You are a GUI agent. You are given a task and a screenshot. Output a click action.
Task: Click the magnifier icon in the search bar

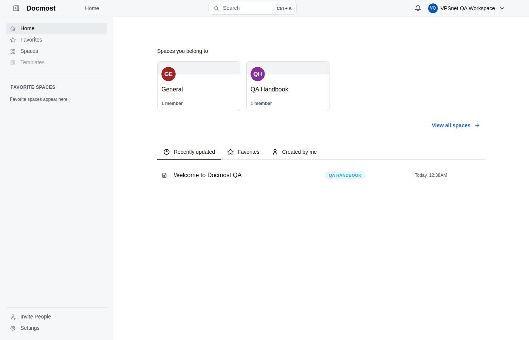tap(216, 8)
